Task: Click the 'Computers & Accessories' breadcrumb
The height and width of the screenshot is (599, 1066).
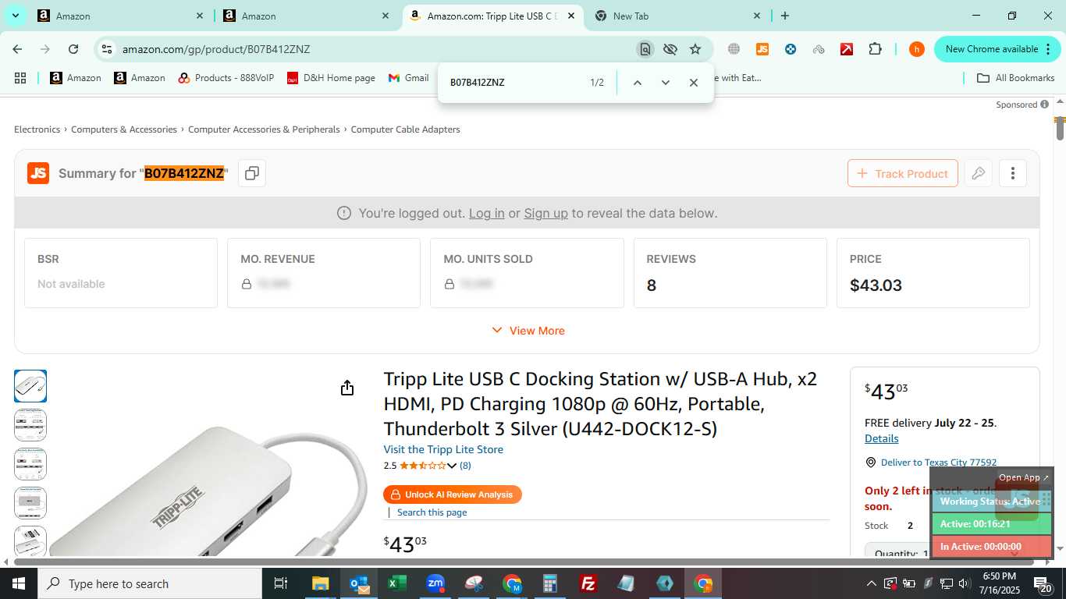Action: tap(124, 129)
